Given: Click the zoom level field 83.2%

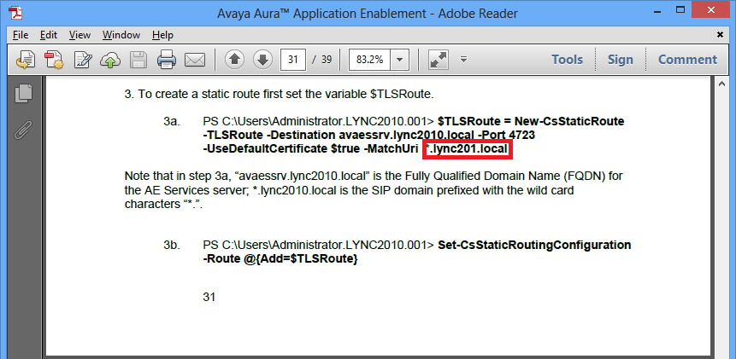Looking at the screenshot, I should click(x=370, y=60).
